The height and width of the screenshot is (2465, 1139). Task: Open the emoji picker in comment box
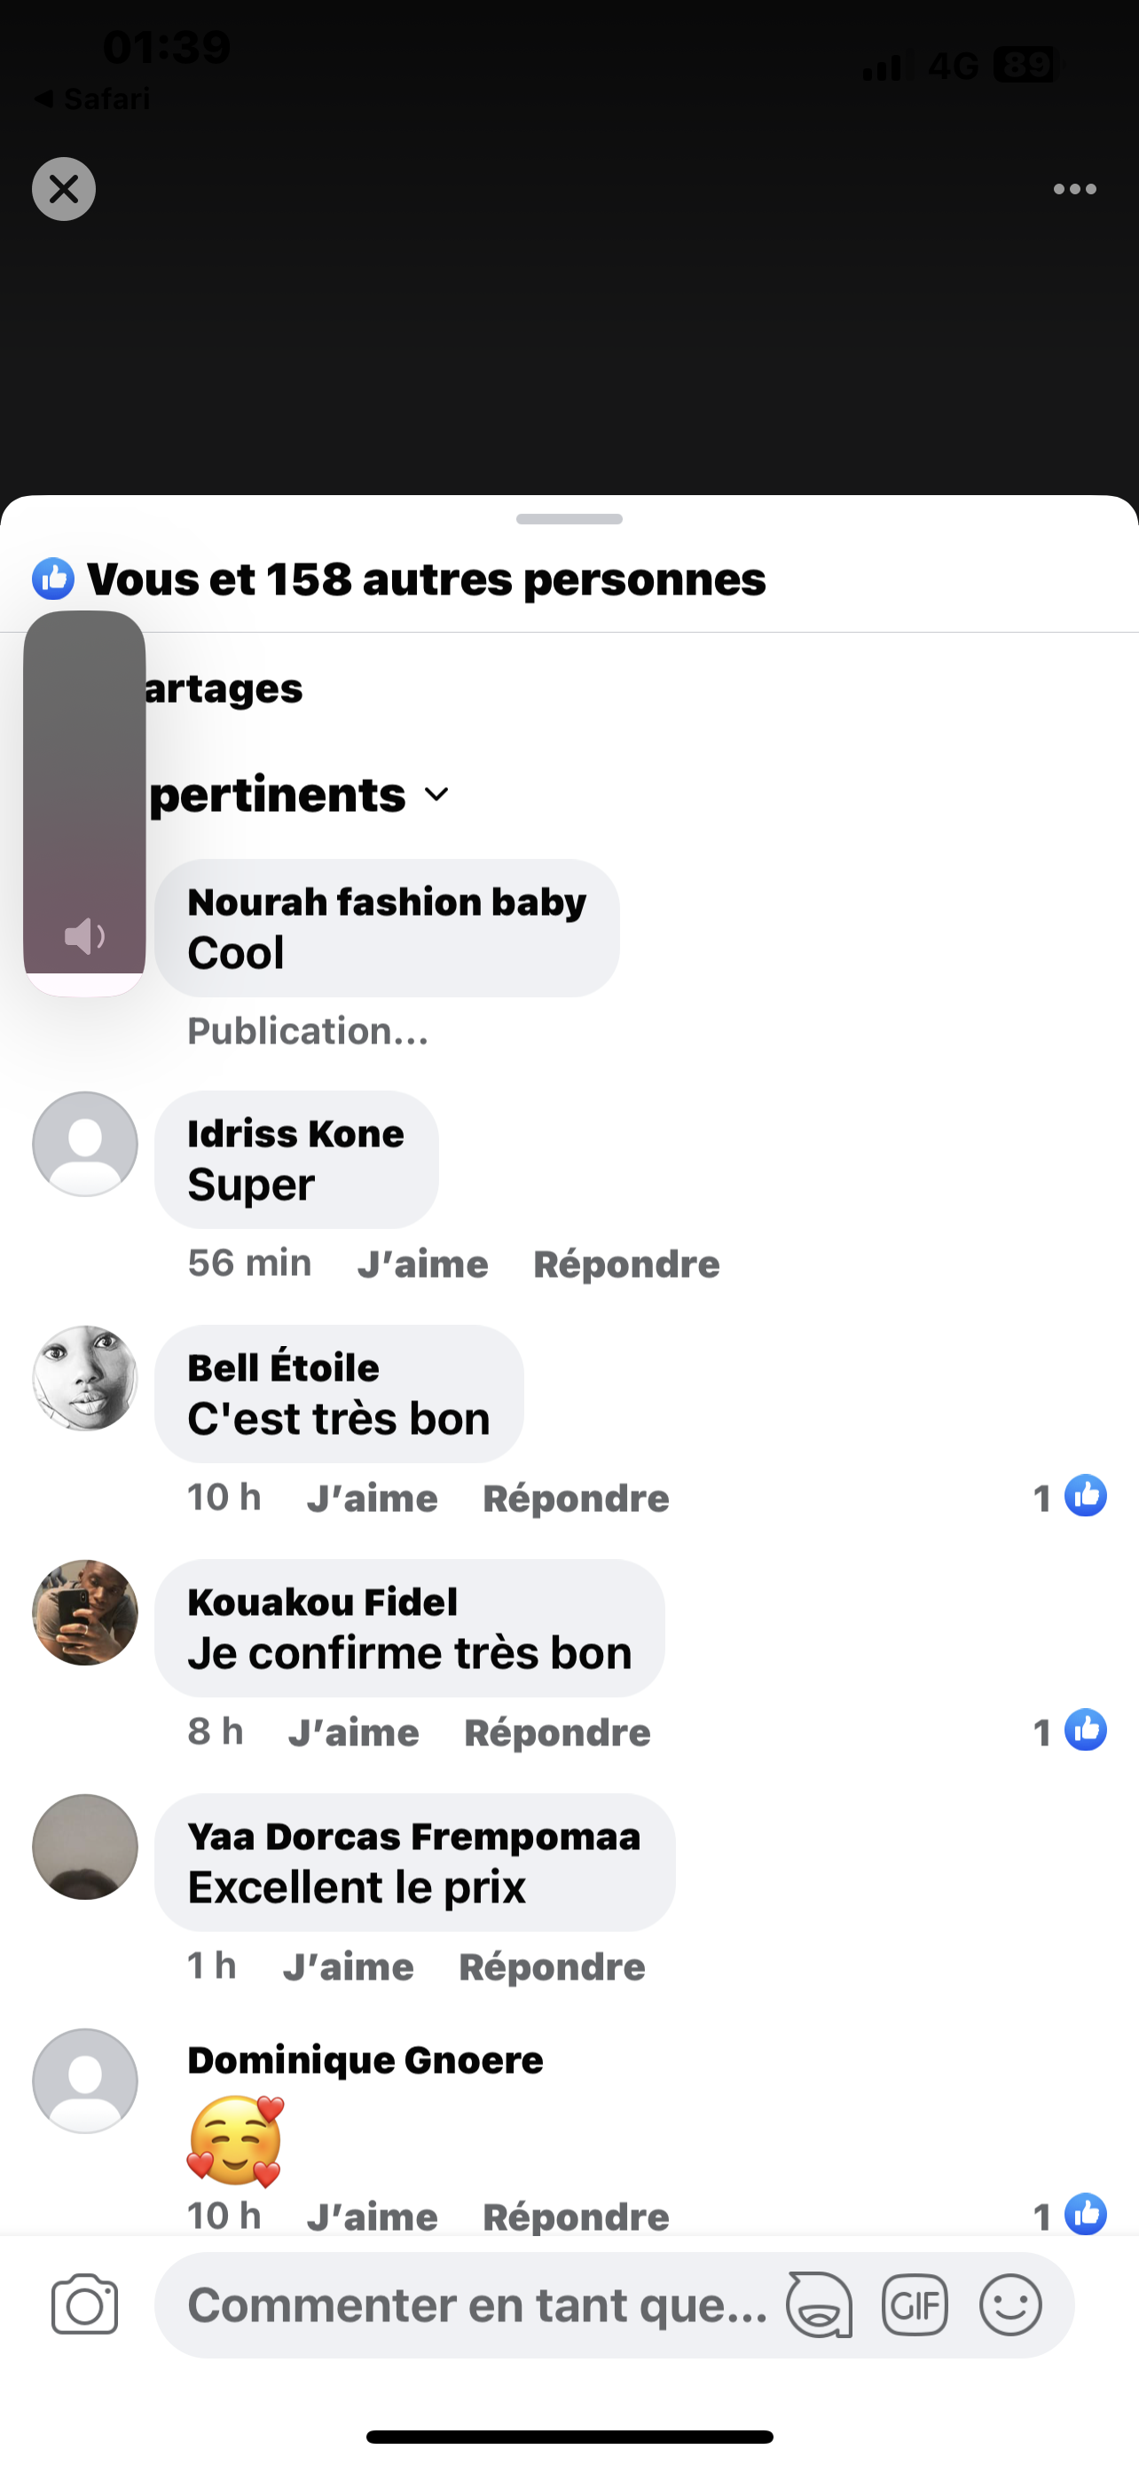pos(1009,2304)
